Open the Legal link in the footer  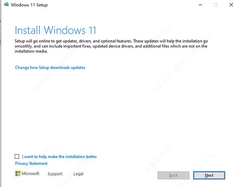coord(78,174)
